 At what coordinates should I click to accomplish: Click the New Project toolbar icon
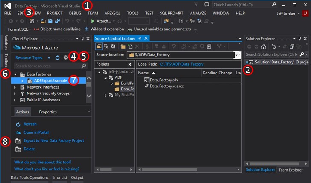[x=32, y=21]
